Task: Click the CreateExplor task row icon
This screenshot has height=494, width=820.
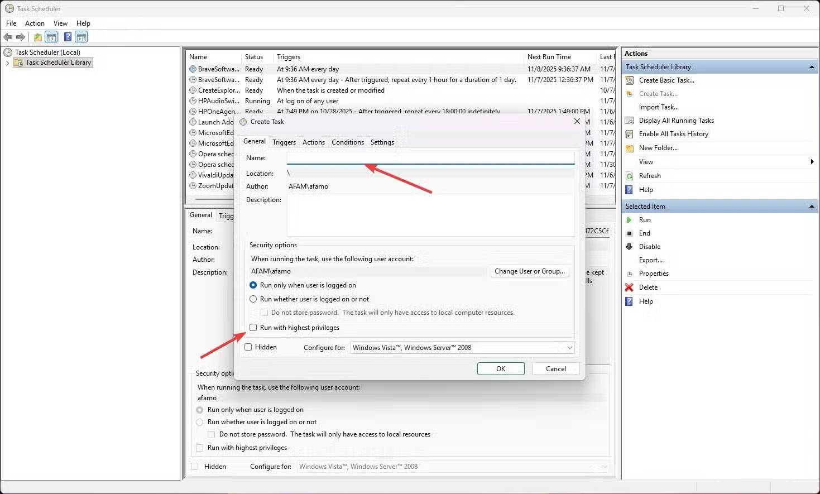Action: 193,90
